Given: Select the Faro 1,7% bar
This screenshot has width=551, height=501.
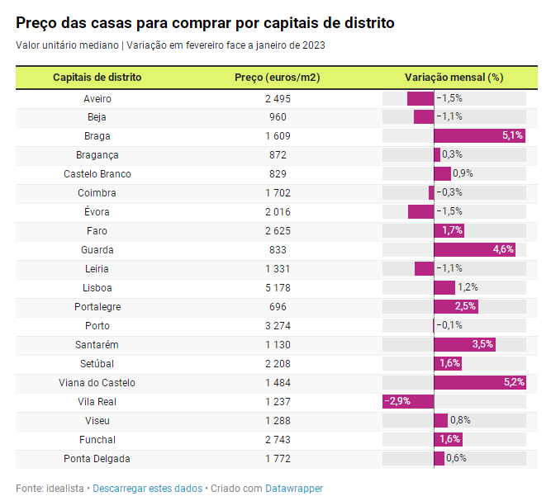Looking at the screenshot, I should click(x=449, y=231).
